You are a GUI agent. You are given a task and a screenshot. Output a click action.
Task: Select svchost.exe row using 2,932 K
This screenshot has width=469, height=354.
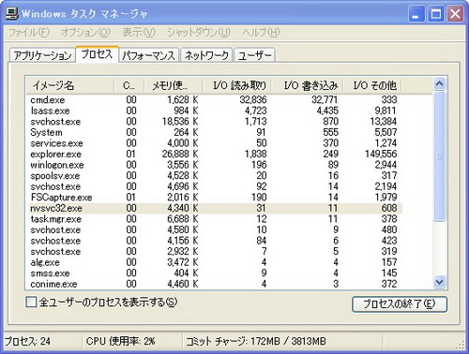(x=214, y=252)
